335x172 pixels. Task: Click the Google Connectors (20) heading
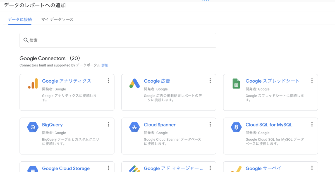(50, 58)
